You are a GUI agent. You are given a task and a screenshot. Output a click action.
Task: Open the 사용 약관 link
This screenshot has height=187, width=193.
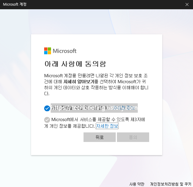coord(137,184)
